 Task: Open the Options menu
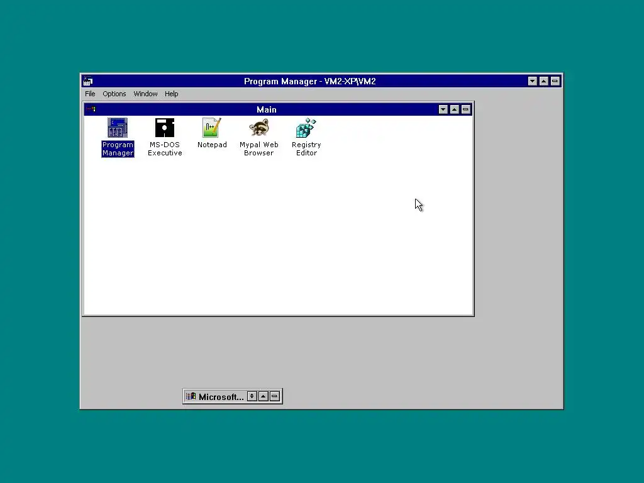(114, 94)
